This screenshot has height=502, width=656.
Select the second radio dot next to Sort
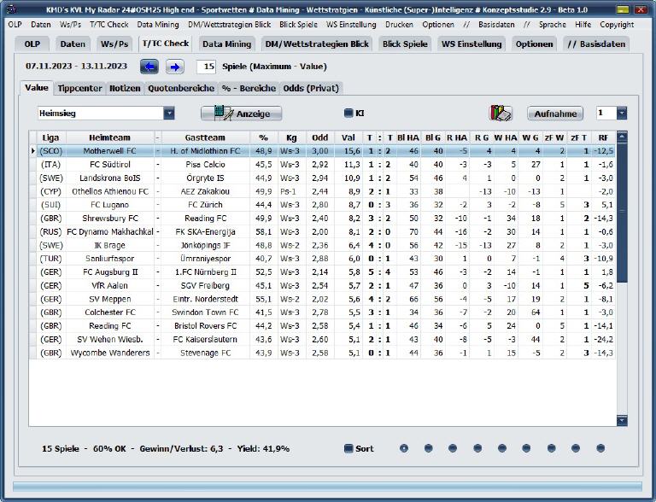[x=429, y=448]
